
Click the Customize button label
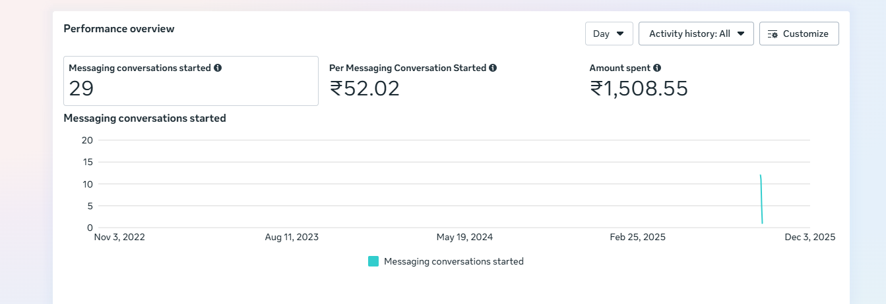coord(806,34)
